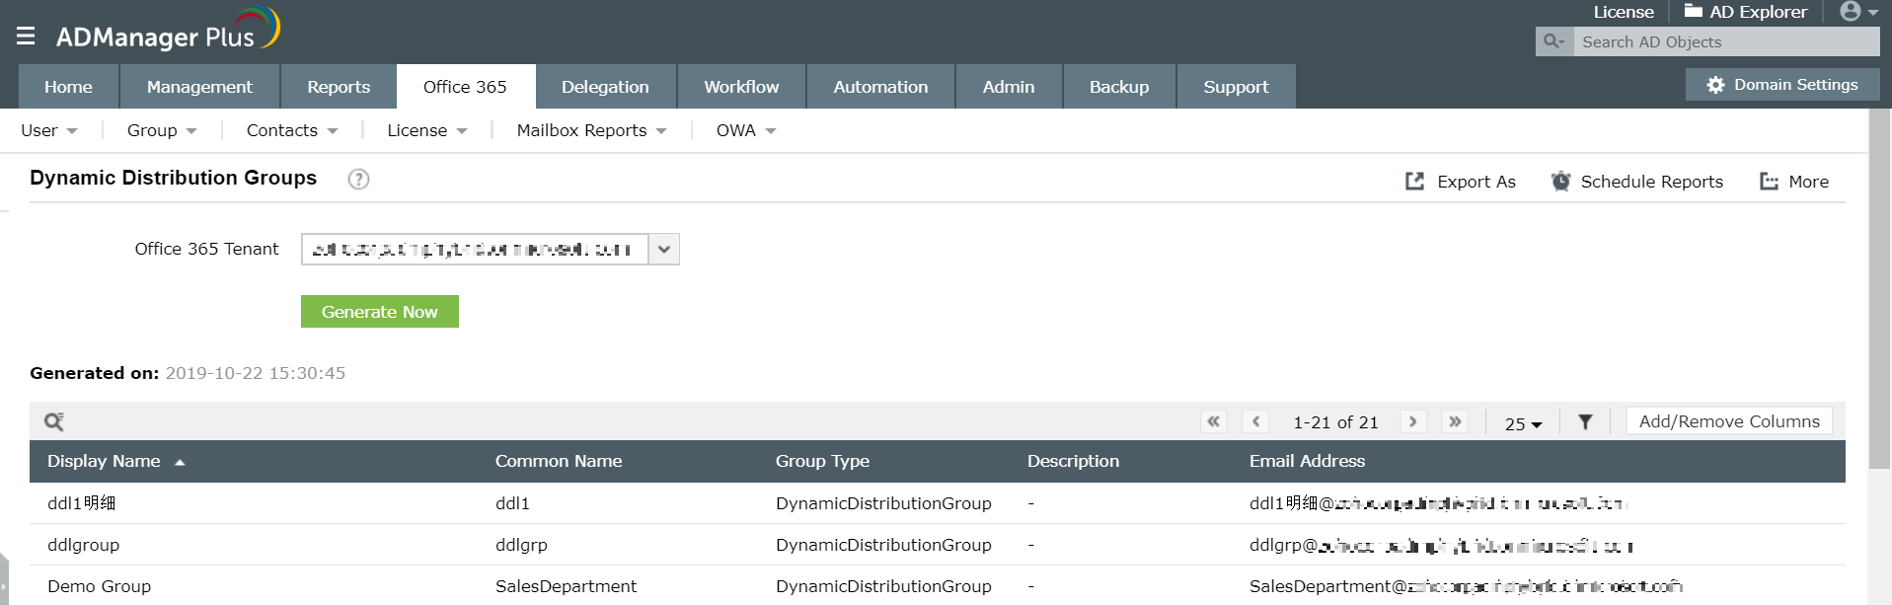The image size is (1892, 605).
Task: Open the Reports tab
Action: [x=339, y=87]
